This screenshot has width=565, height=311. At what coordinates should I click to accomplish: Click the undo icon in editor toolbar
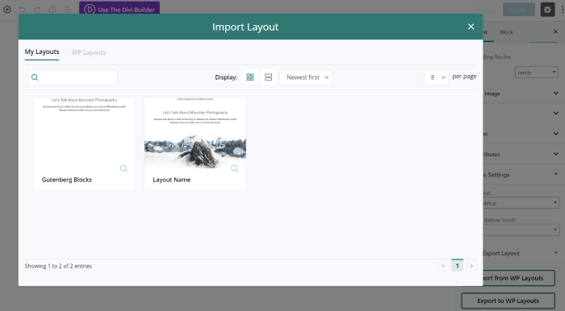point(23,10)
